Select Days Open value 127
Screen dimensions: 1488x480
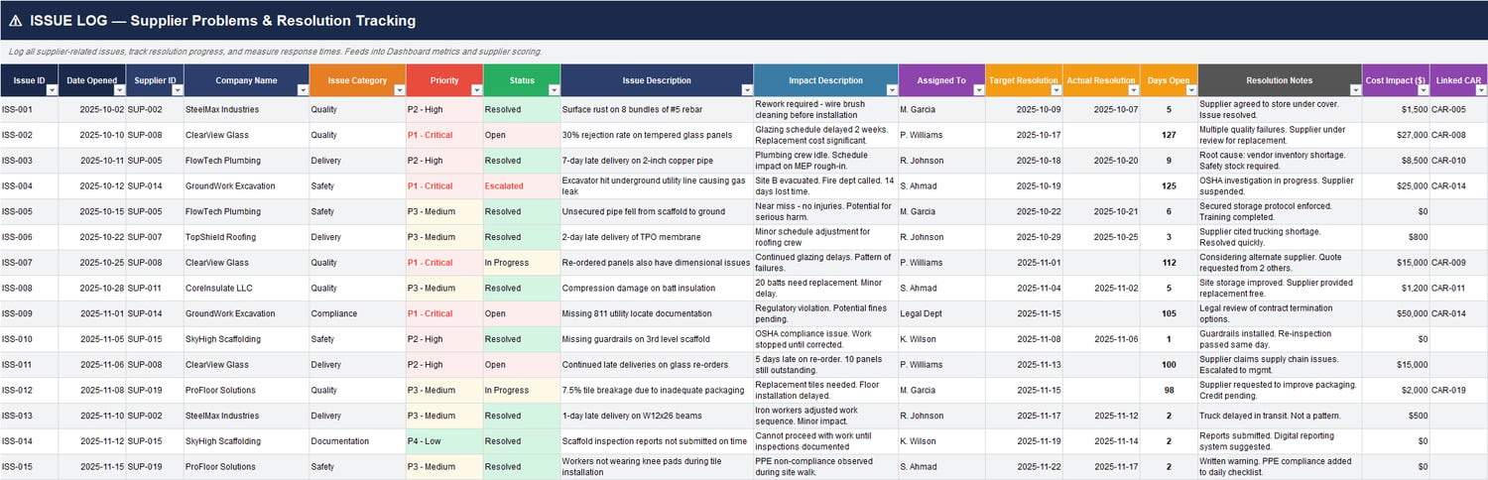click(x=1169, y=135)
